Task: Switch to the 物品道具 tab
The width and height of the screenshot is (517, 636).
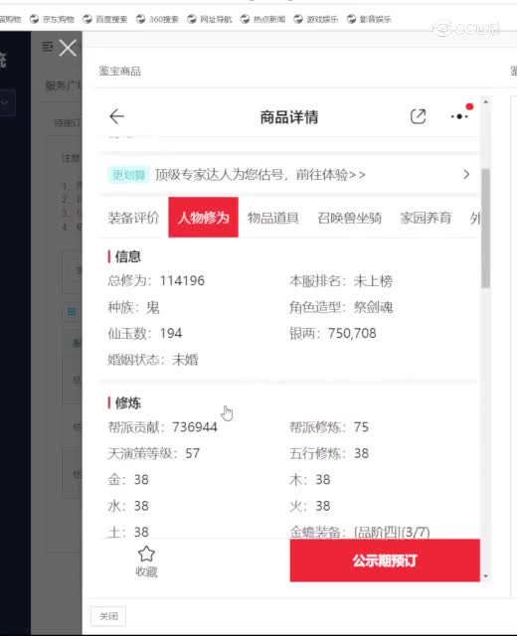Action: pyautogui.click(x=273, y=218)
